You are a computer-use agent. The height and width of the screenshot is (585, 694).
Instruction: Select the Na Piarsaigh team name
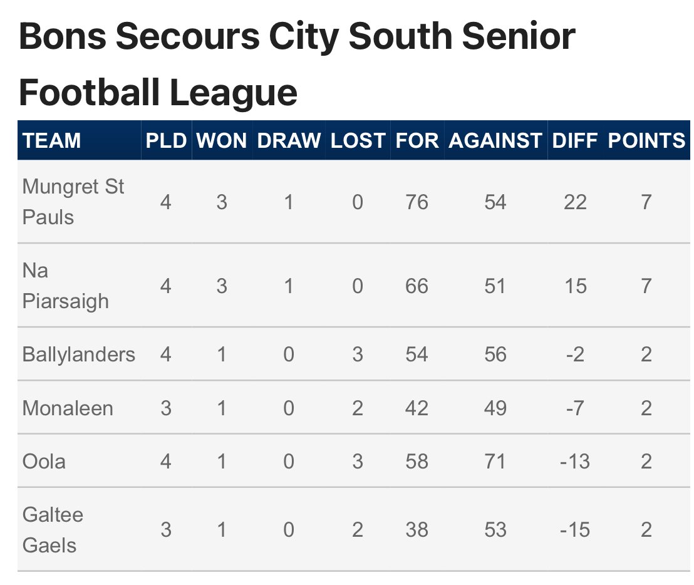pos(65,286)
